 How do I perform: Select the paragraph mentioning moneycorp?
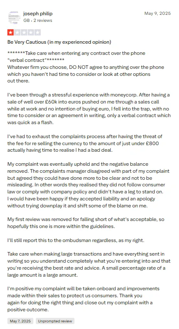pos(89,109)
